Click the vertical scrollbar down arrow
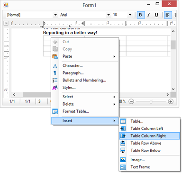The height and width of the screenshot is (173, 182). 173,89
